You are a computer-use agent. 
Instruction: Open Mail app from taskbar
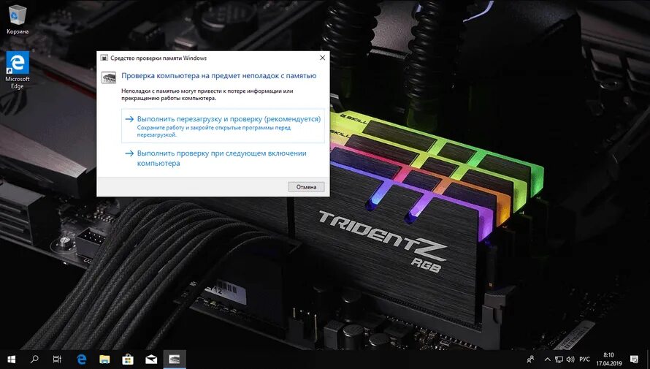(x=151, y=359)
